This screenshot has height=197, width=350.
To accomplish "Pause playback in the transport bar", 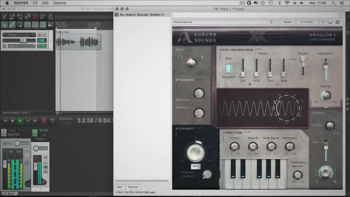I will (27, 121).
